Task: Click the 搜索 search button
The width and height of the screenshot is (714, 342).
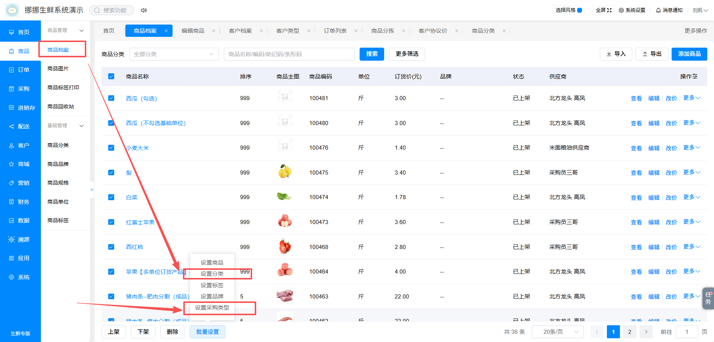Action: tap(372, 54)
